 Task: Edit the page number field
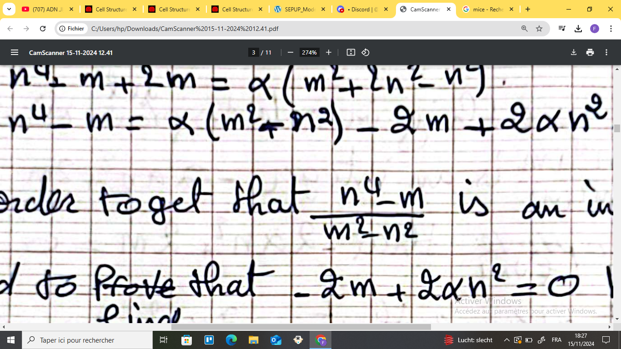[254, 52]
